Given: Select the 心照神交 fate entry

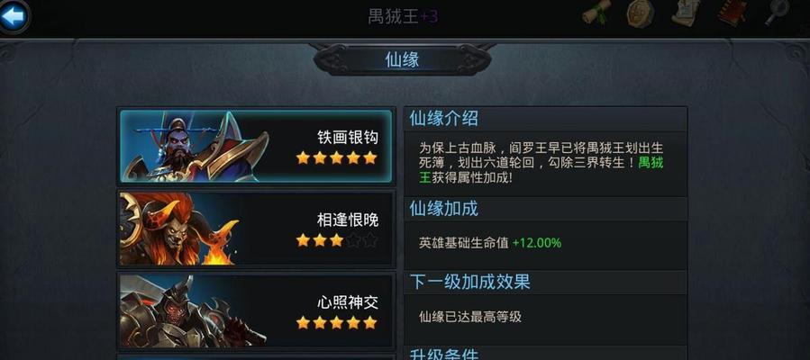Looking at the screenshot, I should point(256,310).
